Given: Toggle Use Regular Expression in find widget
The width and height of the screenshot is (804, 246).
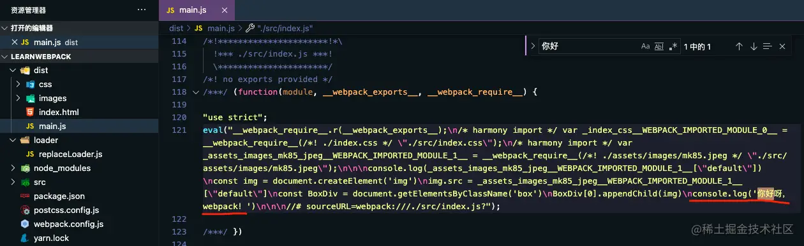Looking at the screenshot, I should click(673, 46).
